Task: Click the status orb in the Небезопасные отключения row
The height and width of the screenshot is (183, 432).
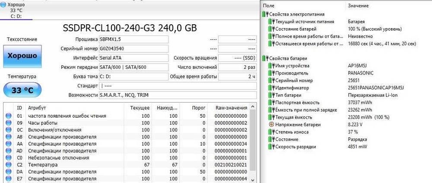Action: tap(8, 158)
